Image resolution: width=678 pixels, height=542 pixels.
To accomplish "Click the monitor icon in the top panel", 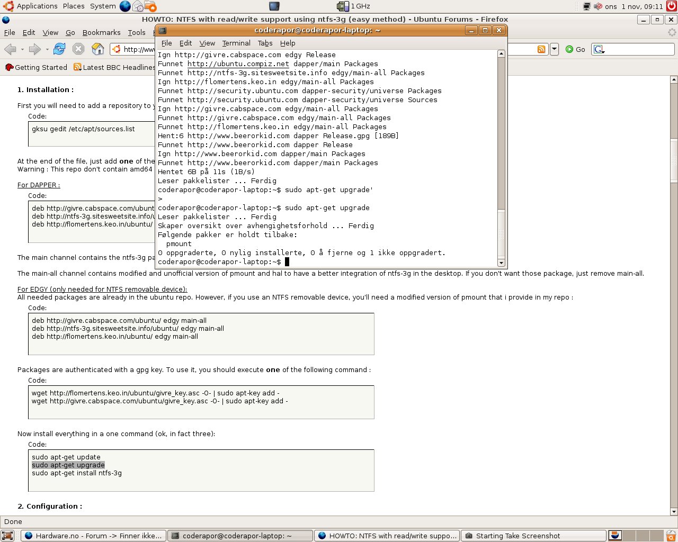I will [x=274, y=6].
